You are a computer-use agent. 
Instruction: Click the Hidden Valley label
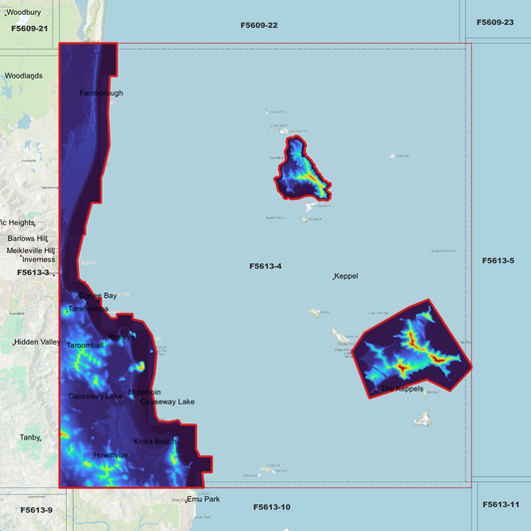(x=37, y=342)
